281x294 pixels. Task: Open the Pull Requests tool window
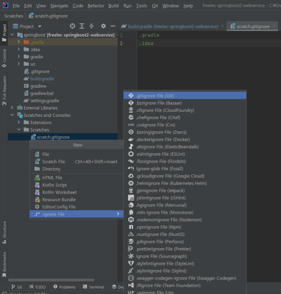pos(4,91)
